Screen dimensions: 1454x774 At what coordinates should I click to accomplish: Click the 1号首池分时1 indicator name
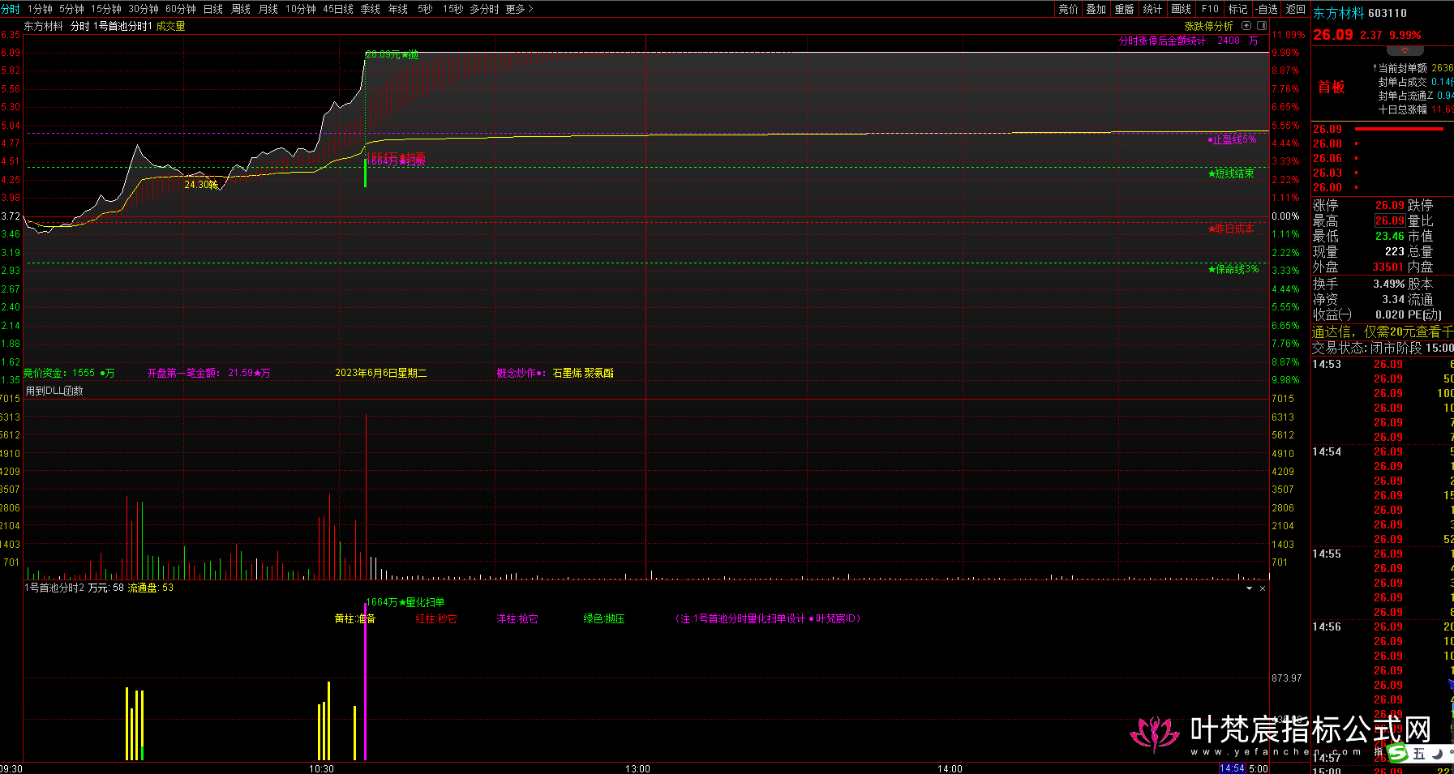[122, 26]
